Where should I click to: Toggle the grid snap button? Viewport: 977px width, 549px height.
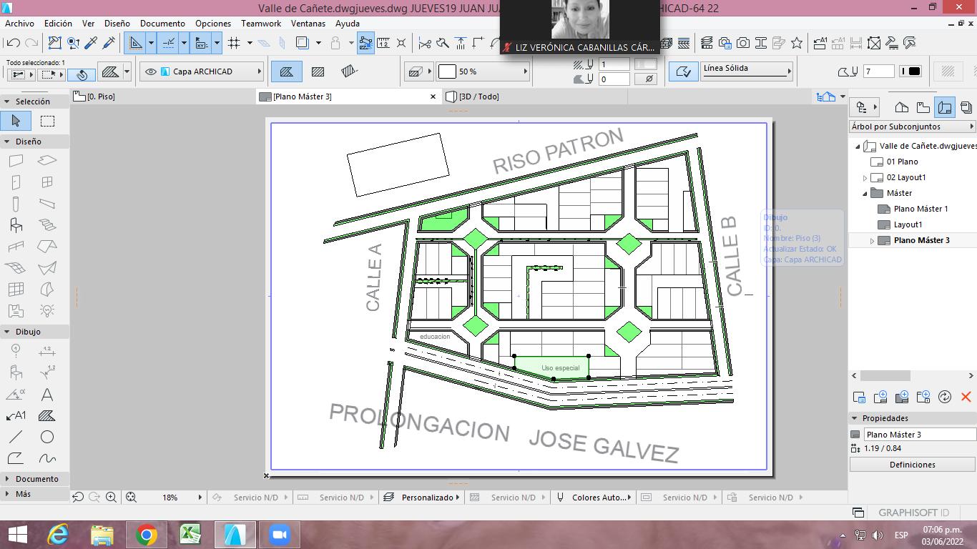(234, 43)
